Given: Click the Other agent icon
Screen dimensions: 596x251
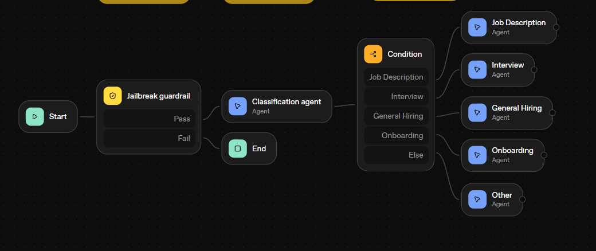Looking at the screenshot, I should click(477, 199).
